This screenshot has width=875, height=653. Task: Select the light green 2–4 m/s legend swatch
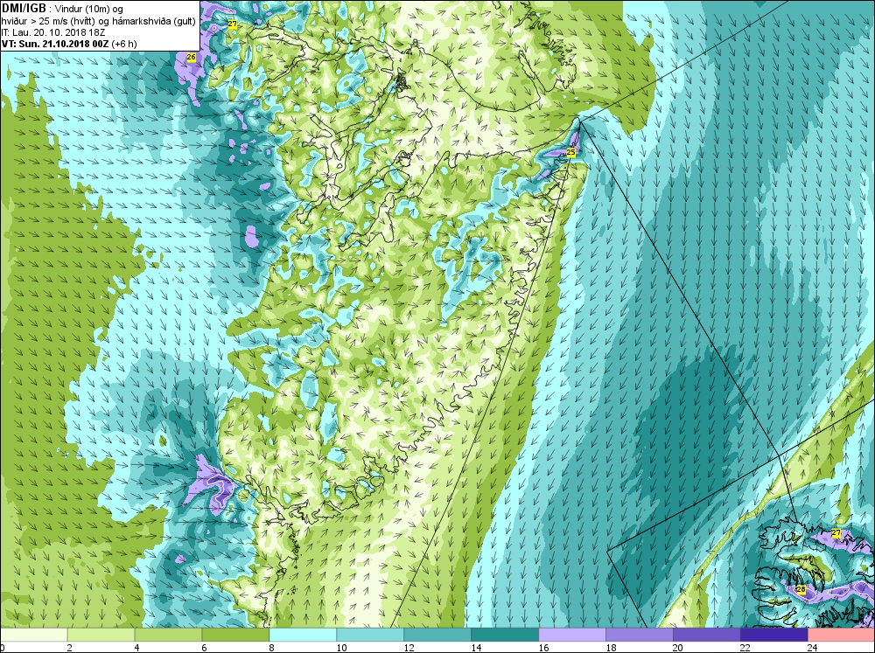101,636
